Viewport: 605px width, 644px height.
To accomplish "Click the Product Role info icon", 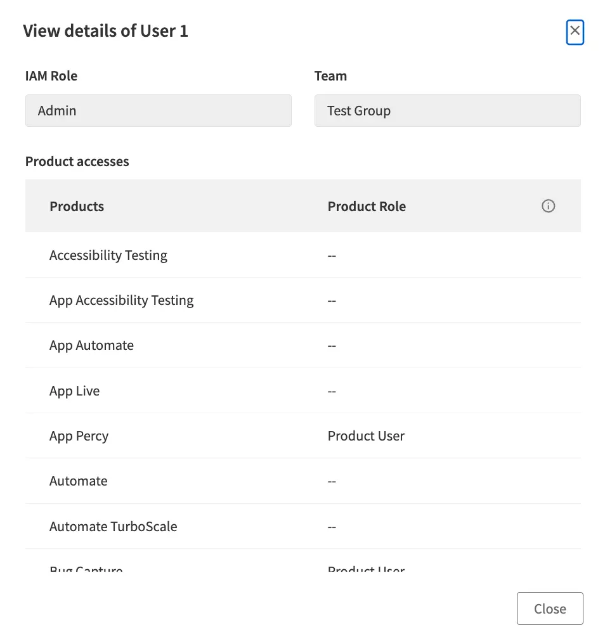I will point(548,206).
